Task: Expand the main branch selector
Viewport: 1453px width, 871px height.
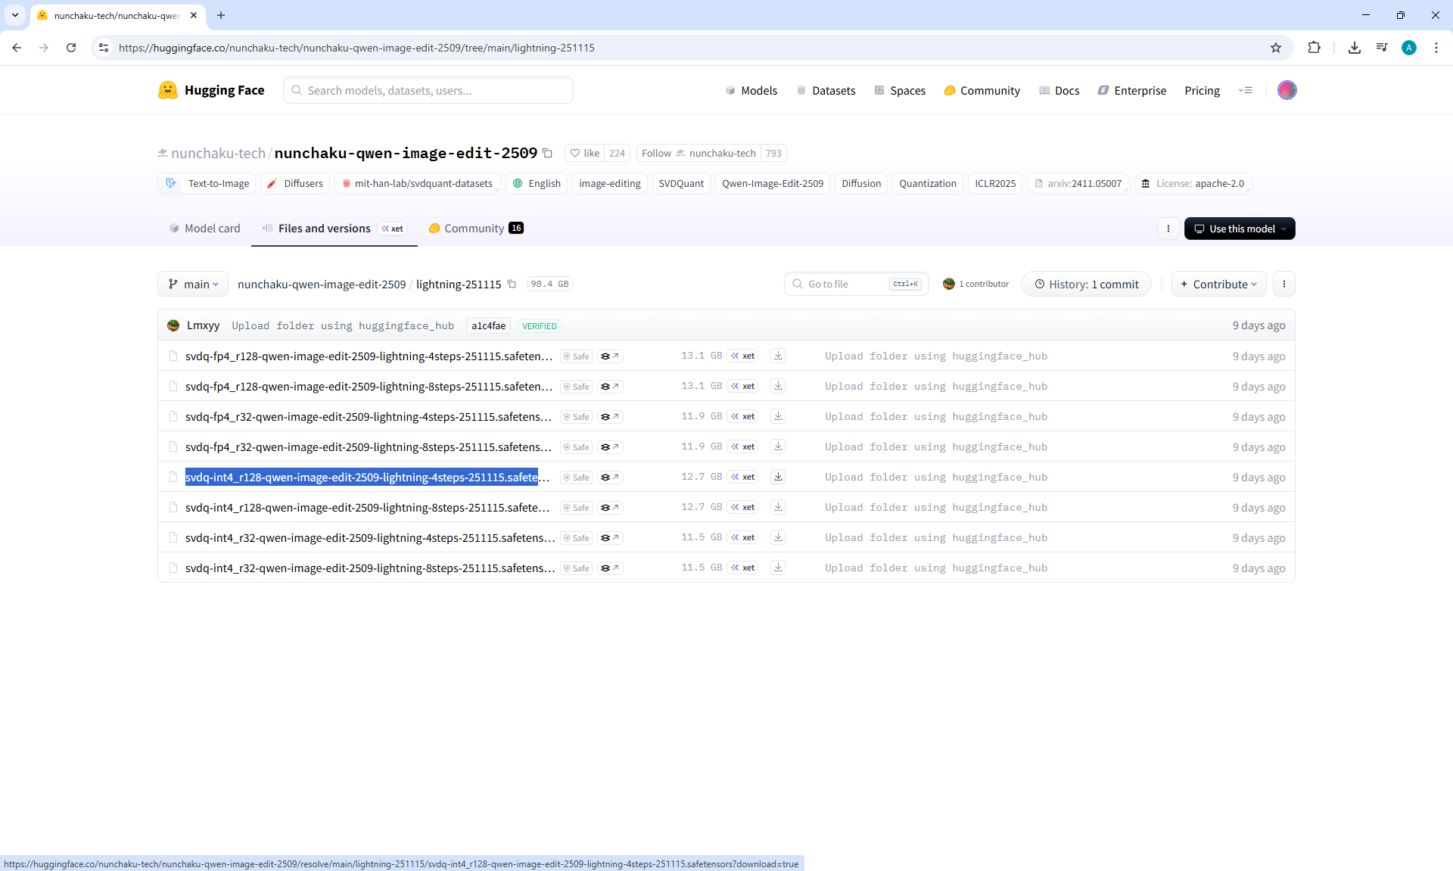Action: pyautogui.click(x=194, y=285)
